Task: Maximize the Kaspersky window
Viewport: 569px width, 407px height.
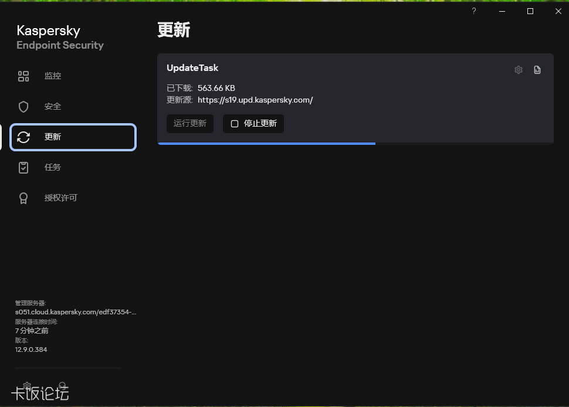Action: tap(530, 11)
